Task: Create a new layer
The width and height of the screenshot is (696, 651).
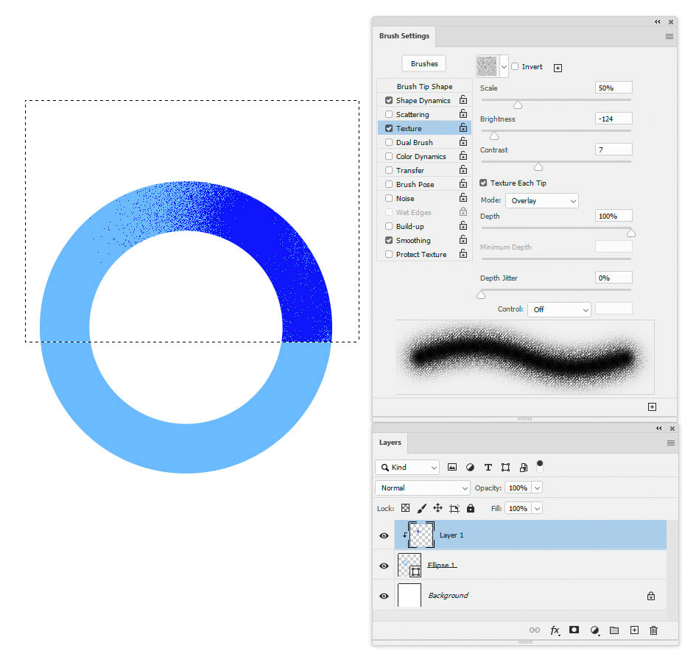Action: (x=634, y=630)
